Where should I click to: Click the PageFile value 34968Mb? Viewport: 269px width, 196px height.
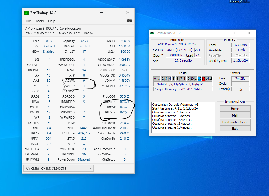tap(240, 55)
